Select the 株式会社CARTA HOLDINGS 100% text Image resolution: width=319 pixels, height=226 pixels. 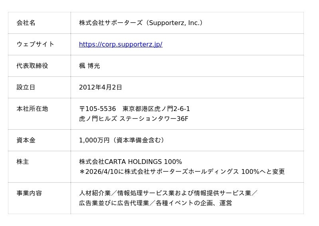click(x=130, y=162)
